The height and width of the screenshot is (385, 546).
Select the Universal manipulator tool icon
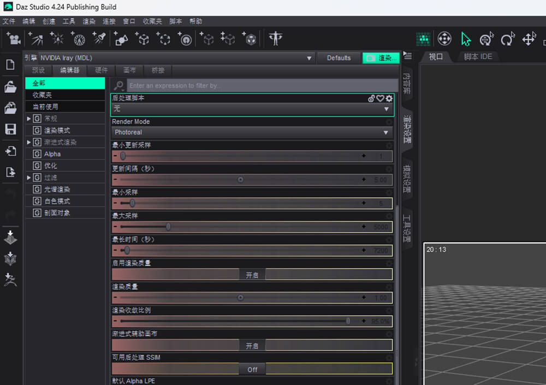point(444,39)
